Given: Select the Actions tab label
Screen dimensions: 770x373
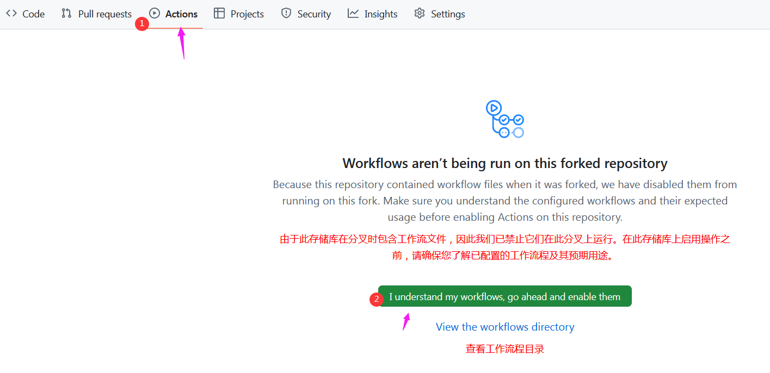Looking at the screenshot, I should point(182,14).
